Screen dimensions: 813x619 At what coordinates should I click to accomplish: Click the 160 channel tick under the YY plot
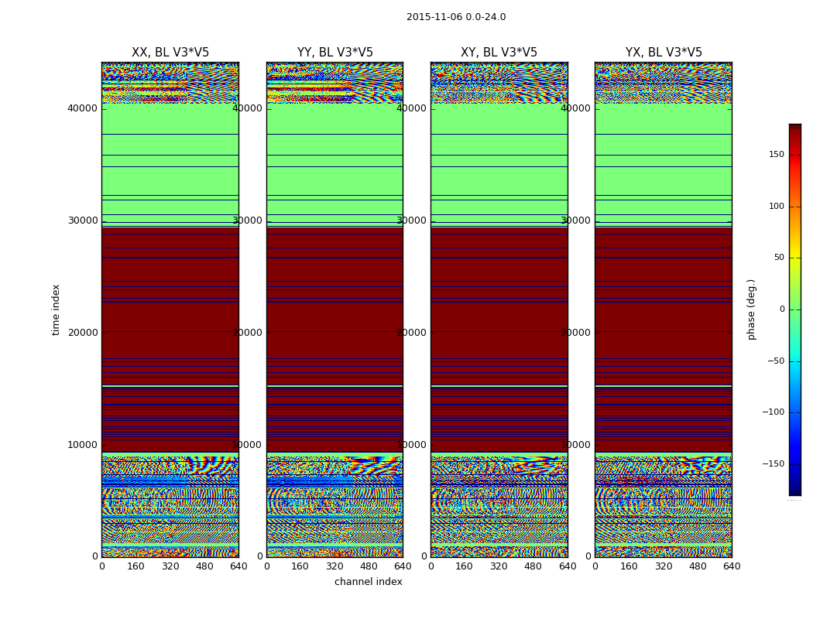[300, 566]
